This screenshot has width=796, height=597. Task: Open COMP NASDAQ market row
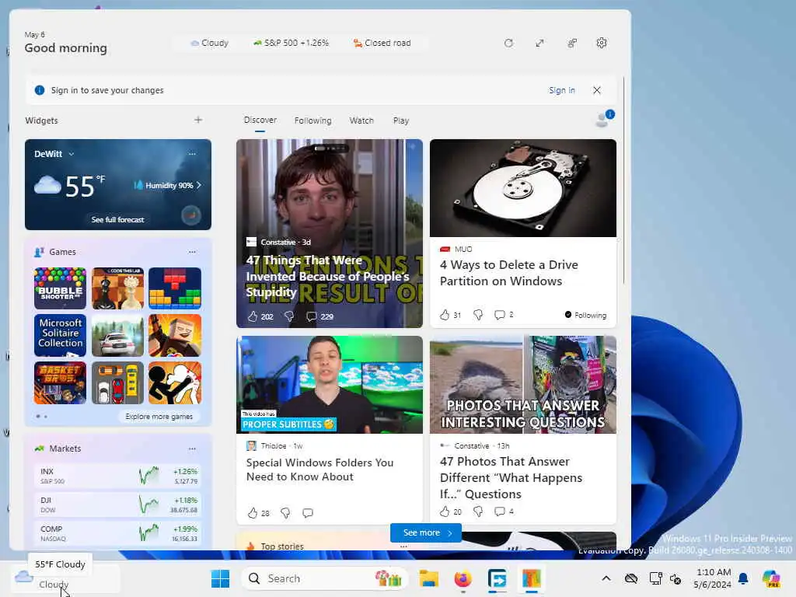118,533
